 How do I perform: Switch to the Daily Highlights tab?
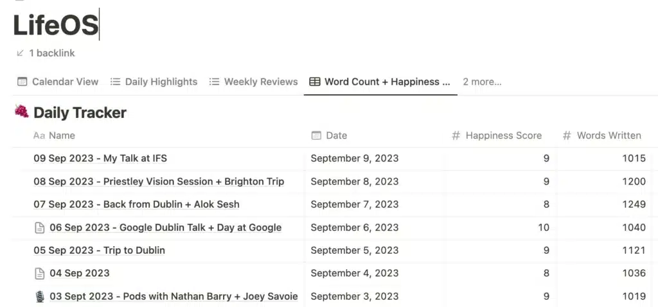click(x=154, y=81)
